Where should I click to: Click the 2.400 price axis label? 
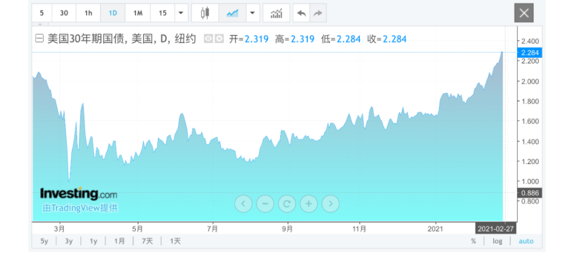pyautogui.click(x=530, y=41)
